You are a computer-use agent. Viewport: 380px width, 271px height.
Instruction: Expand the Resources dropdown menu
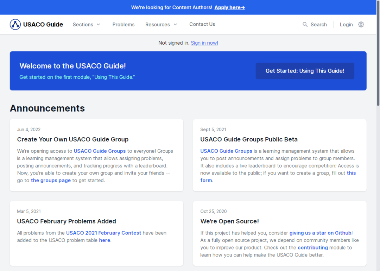click(161, 25)
